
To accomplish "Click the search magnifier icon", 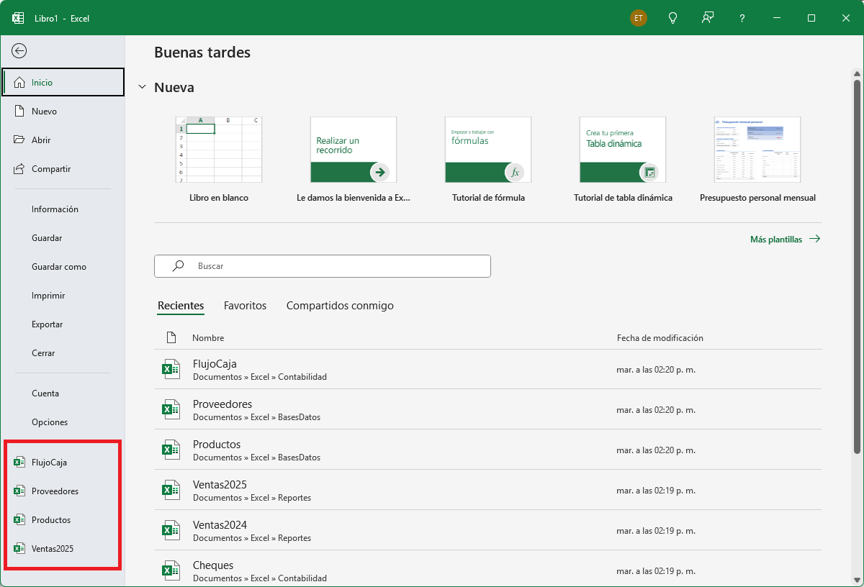I will (178, 266).
